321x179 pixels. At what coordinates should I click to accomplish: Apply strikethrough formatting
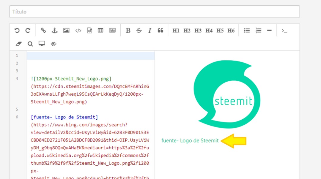[x=139, y=31]
